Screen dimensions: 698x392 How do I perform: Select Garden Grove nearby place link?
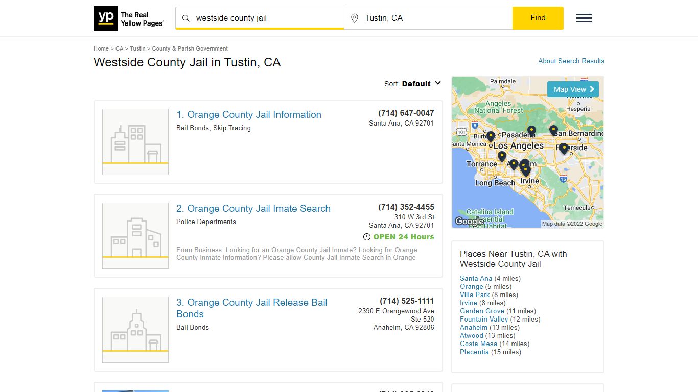coord(482,311)
